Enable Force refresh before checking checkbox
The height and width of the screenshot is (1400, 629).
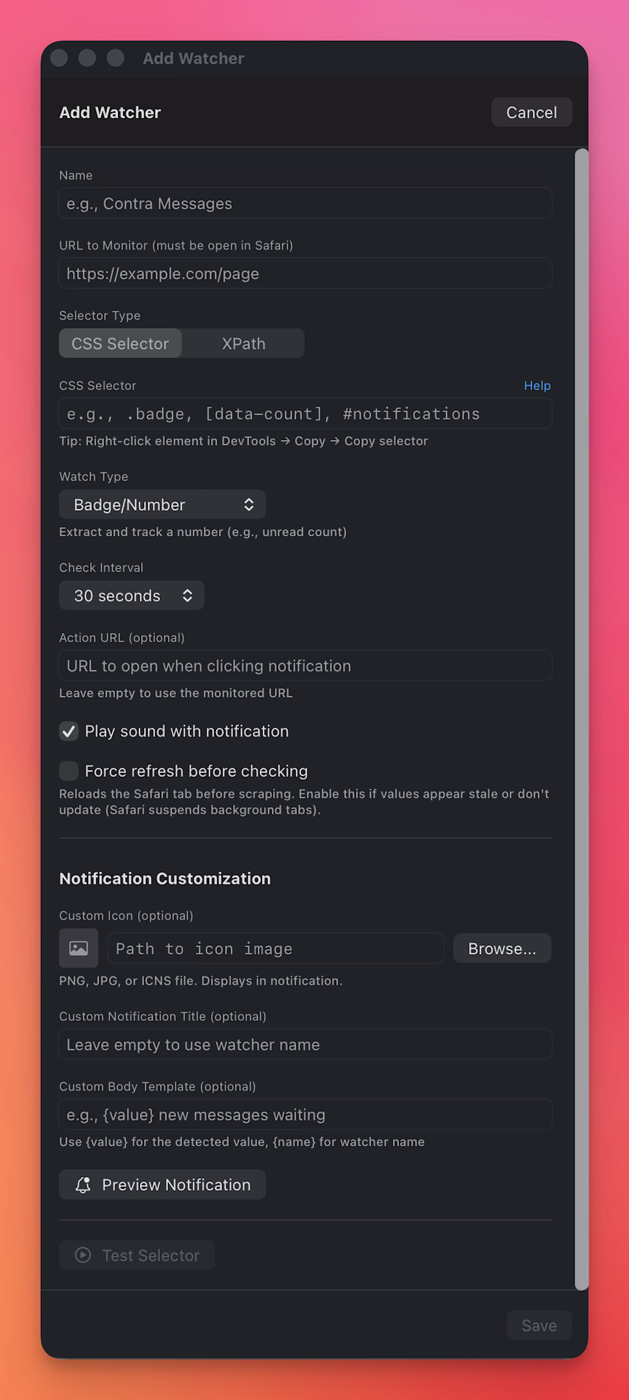point(69,771)
